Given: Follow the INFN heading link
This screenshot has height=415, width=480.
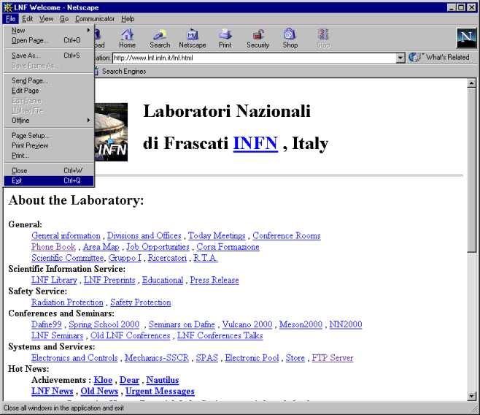Looking at the screenshot, I should 255,143.
